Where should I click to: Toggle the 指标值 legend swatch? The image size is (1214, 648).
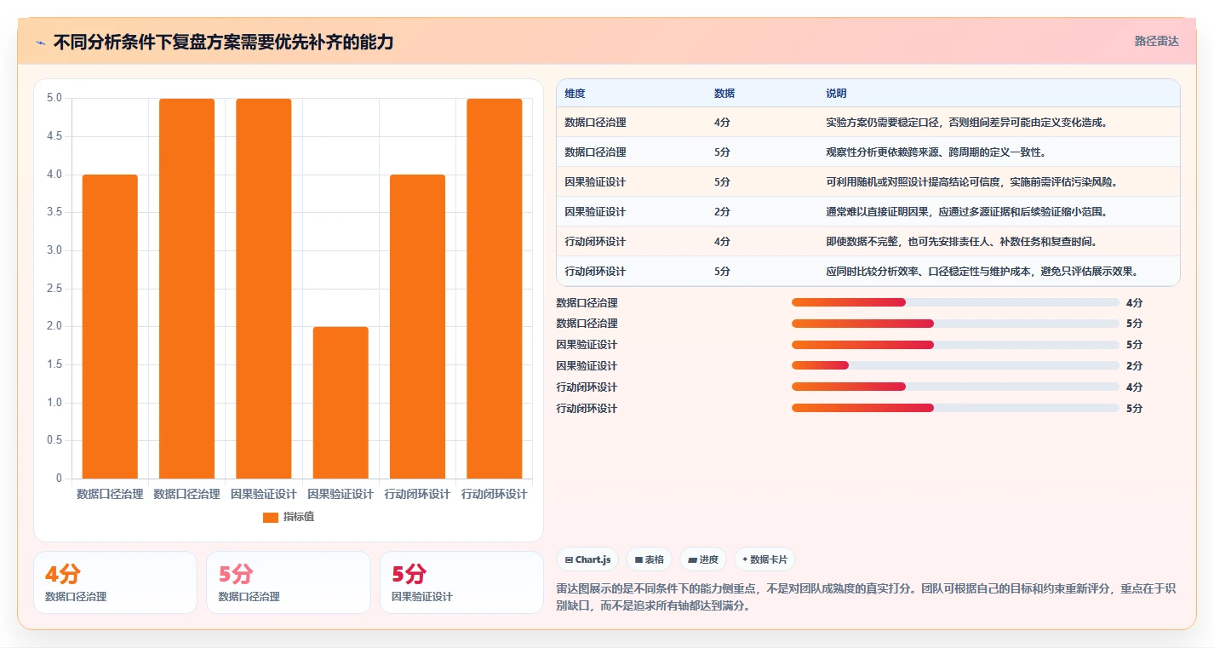coord(271,517)
